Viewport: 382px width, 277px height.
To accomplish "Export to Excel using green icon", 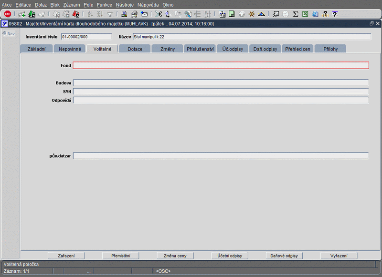I will coord(305,14).
